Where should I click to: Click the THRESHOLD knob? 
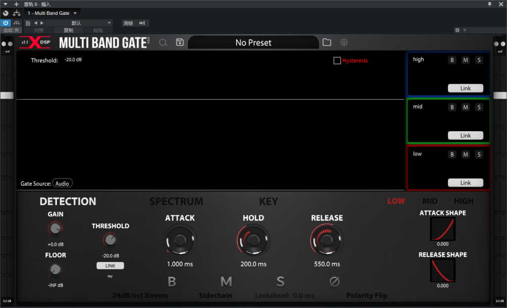coord(110,240)
